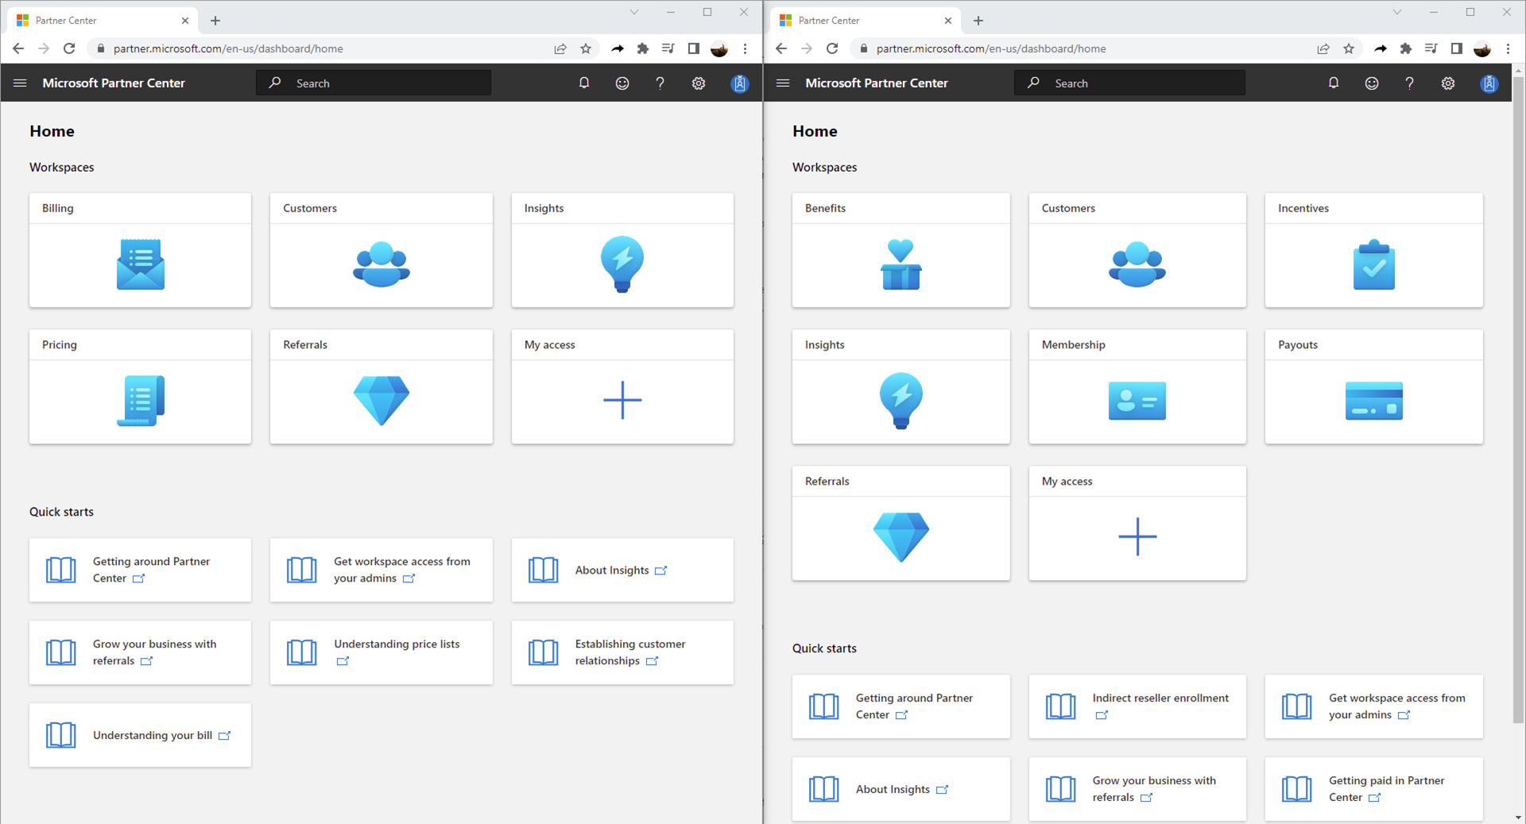Open Getting around Partner Center in left window
1526x824 pixels.
140,570
